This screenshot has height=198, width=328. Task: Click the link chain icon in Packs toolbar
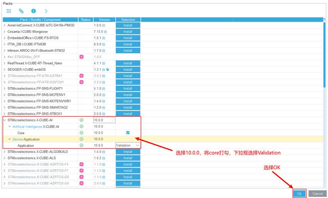21,11
